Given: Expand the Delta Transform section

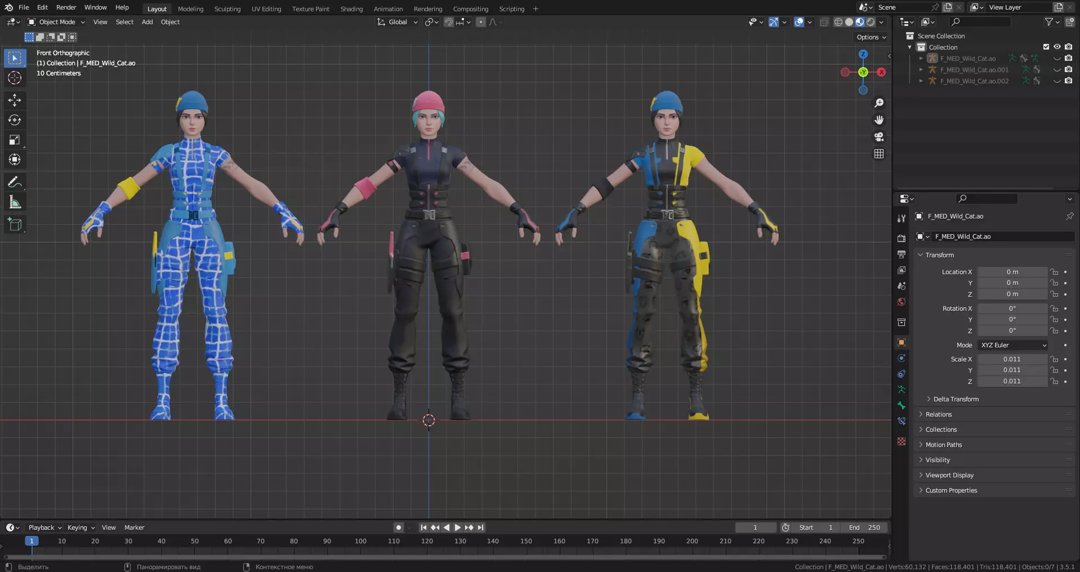Looking at the screenshot, I should click(x=956, y=399).
